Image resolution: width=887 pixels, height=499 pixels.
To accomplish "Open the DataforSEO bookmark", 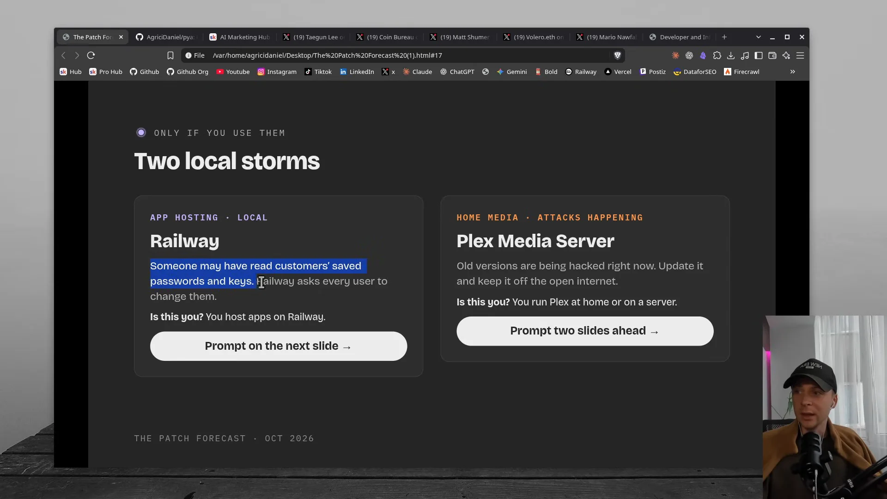I will pyautogui.click(x=695, y=72).
